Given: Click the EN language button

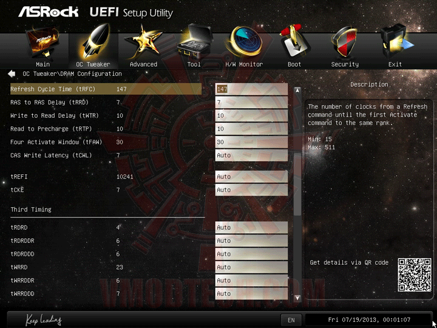Looking at the screenshot, I should [291, 320].
